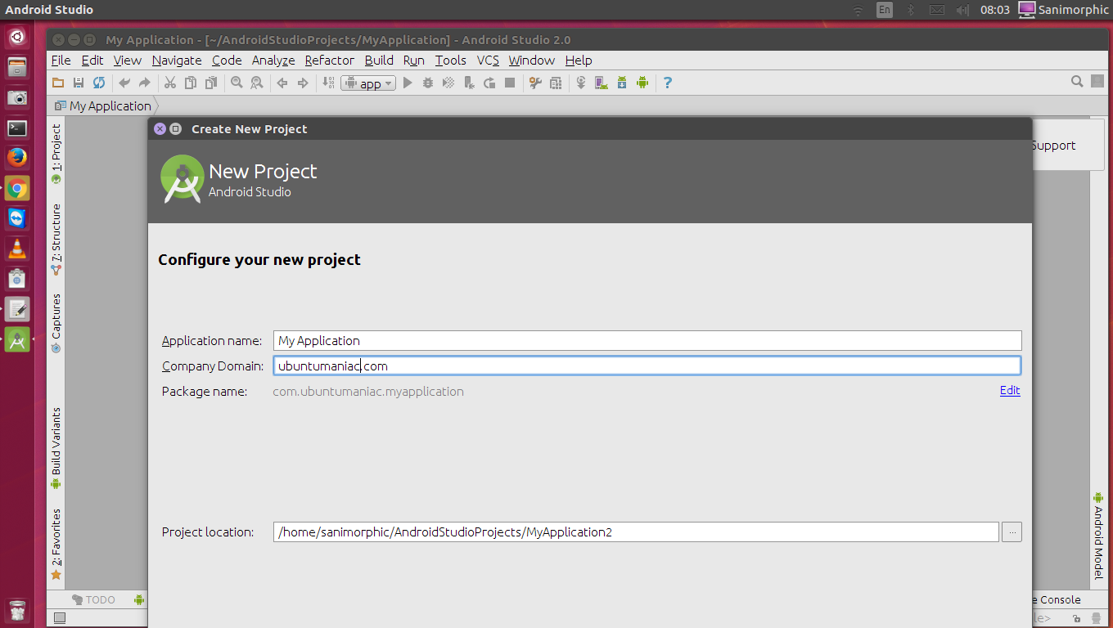Image resolution: width=1113 pixels, height=628 pixels.
Task: Open the Code menu
Action: point(227,61)
